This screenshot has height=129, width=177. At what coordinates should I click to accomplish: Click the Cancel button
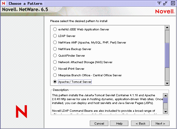click(x=99, y=123)
